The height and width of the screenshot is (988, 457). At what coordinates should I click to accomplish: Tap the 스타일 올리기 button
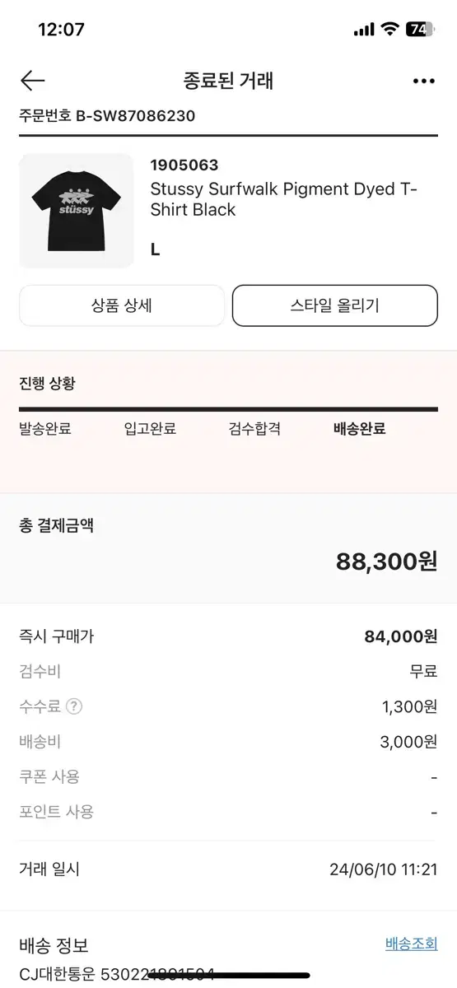(x=335, y=305)
